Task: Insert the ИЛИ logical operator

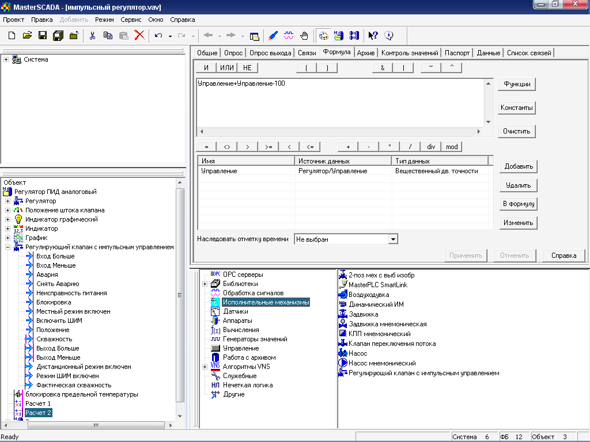Action: click(227, 68)
